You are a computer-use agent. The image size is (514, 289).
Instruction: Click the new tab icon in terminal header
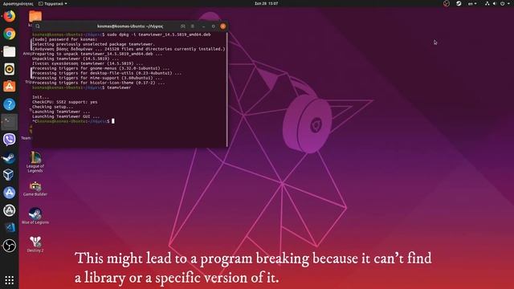click(182, 26)
